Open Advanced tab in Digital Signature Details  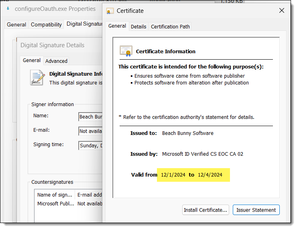(x=56, y=61)
